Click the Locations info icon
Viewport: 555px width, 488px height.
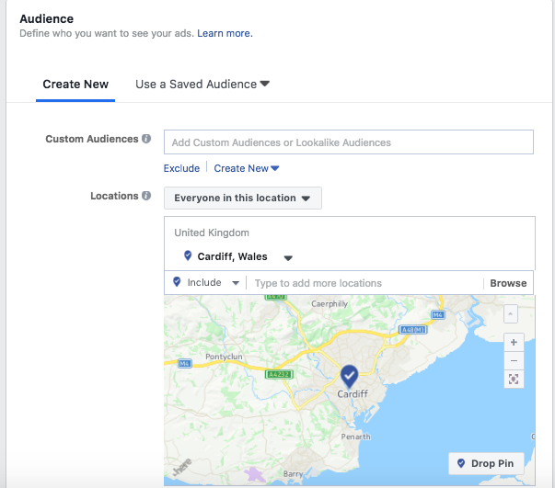click(x=146, y=197)
